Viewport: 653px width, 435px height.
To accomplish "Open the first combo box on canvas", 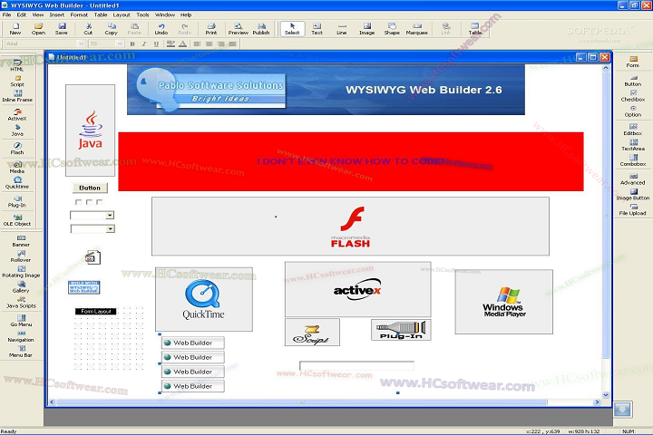I will pyautogui.click(x=110, y=216).
